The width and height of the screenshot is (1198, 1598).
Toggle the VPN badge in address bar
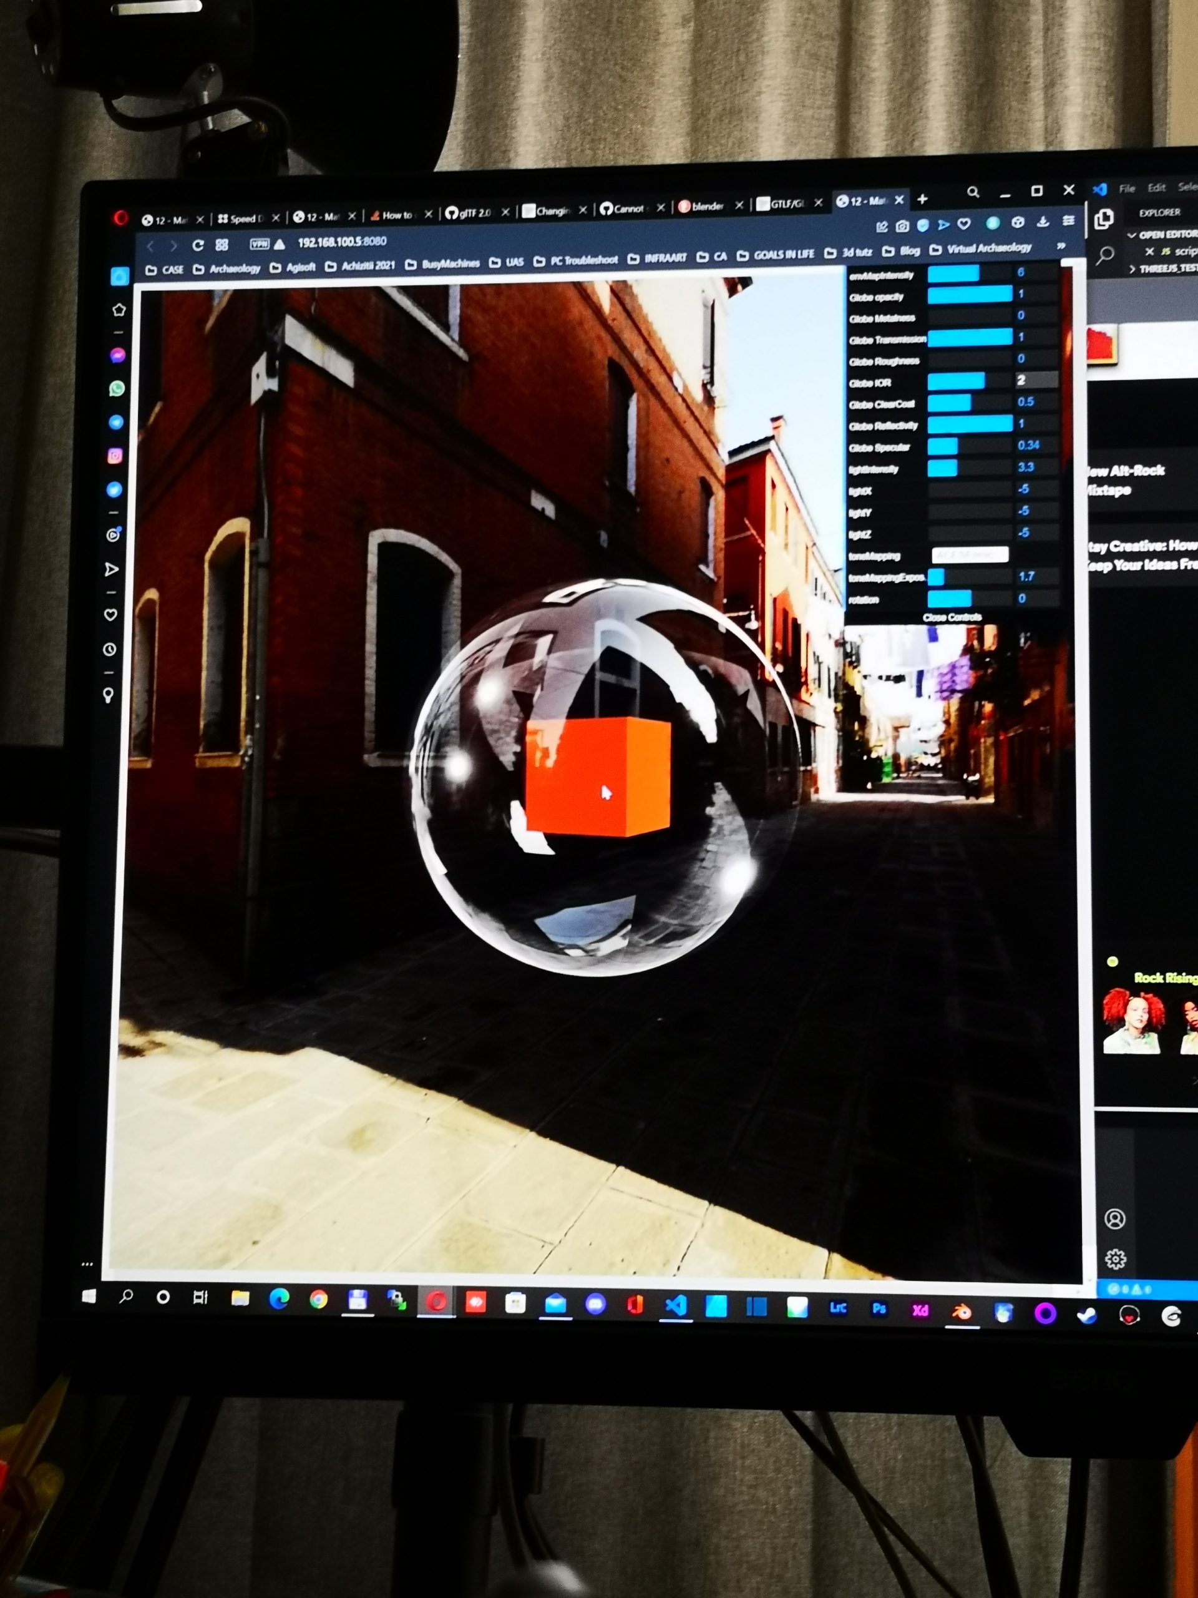[259, 244]
